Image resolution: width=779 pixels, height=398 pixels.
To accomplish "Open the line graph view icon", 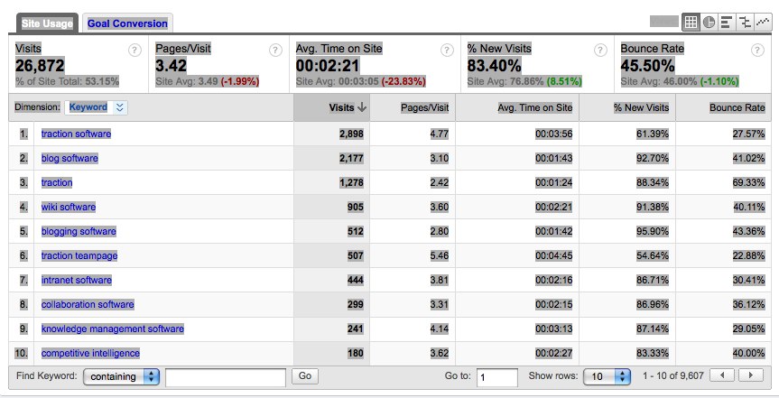I will (x=762, y=23).
